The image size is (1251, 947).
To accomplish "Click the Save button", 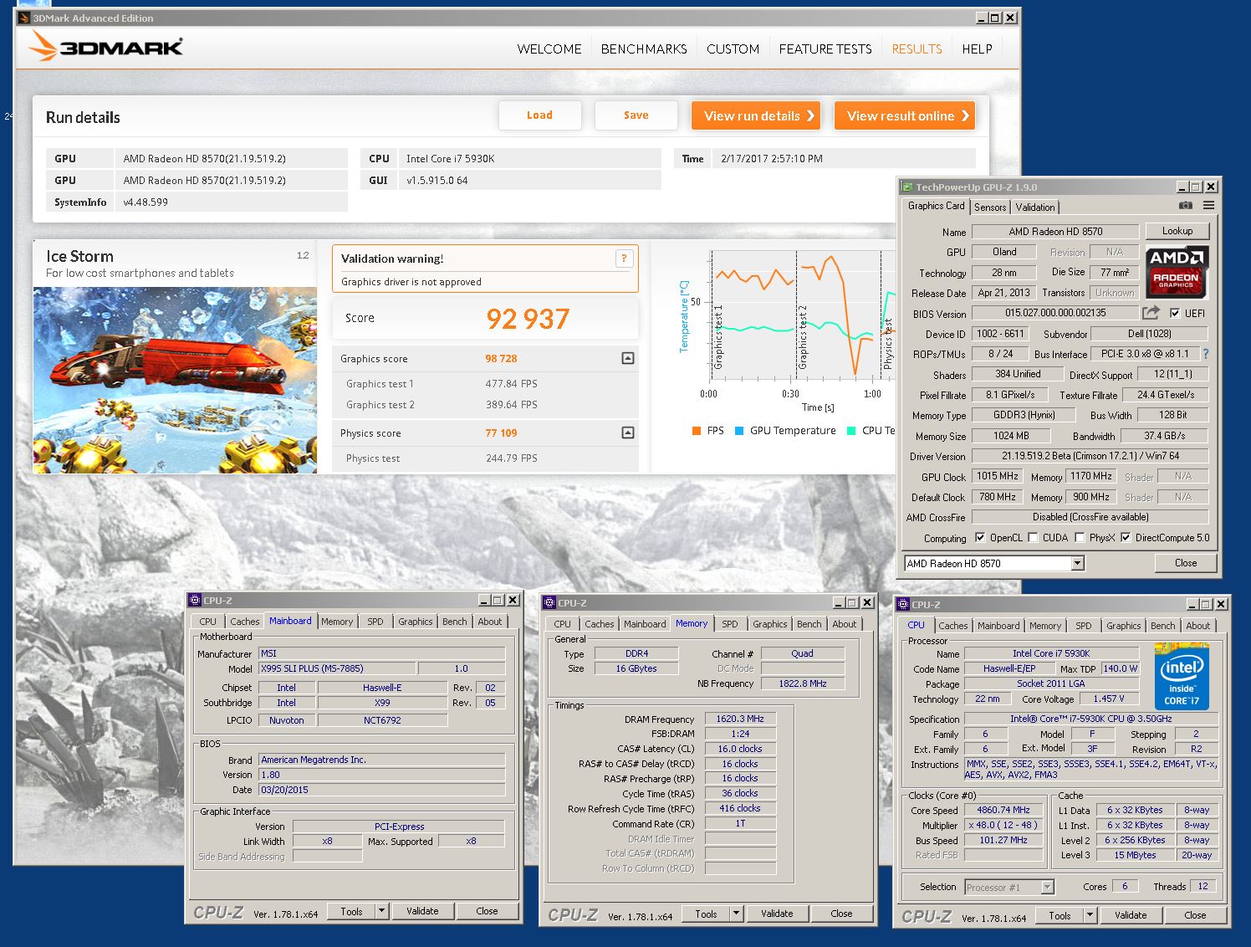I will tap(636, 115).
